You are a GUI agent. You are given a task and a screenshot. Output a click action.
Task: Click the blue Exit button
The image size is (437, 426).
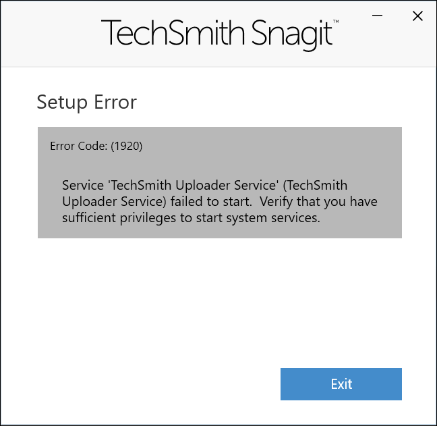[341, 384]
